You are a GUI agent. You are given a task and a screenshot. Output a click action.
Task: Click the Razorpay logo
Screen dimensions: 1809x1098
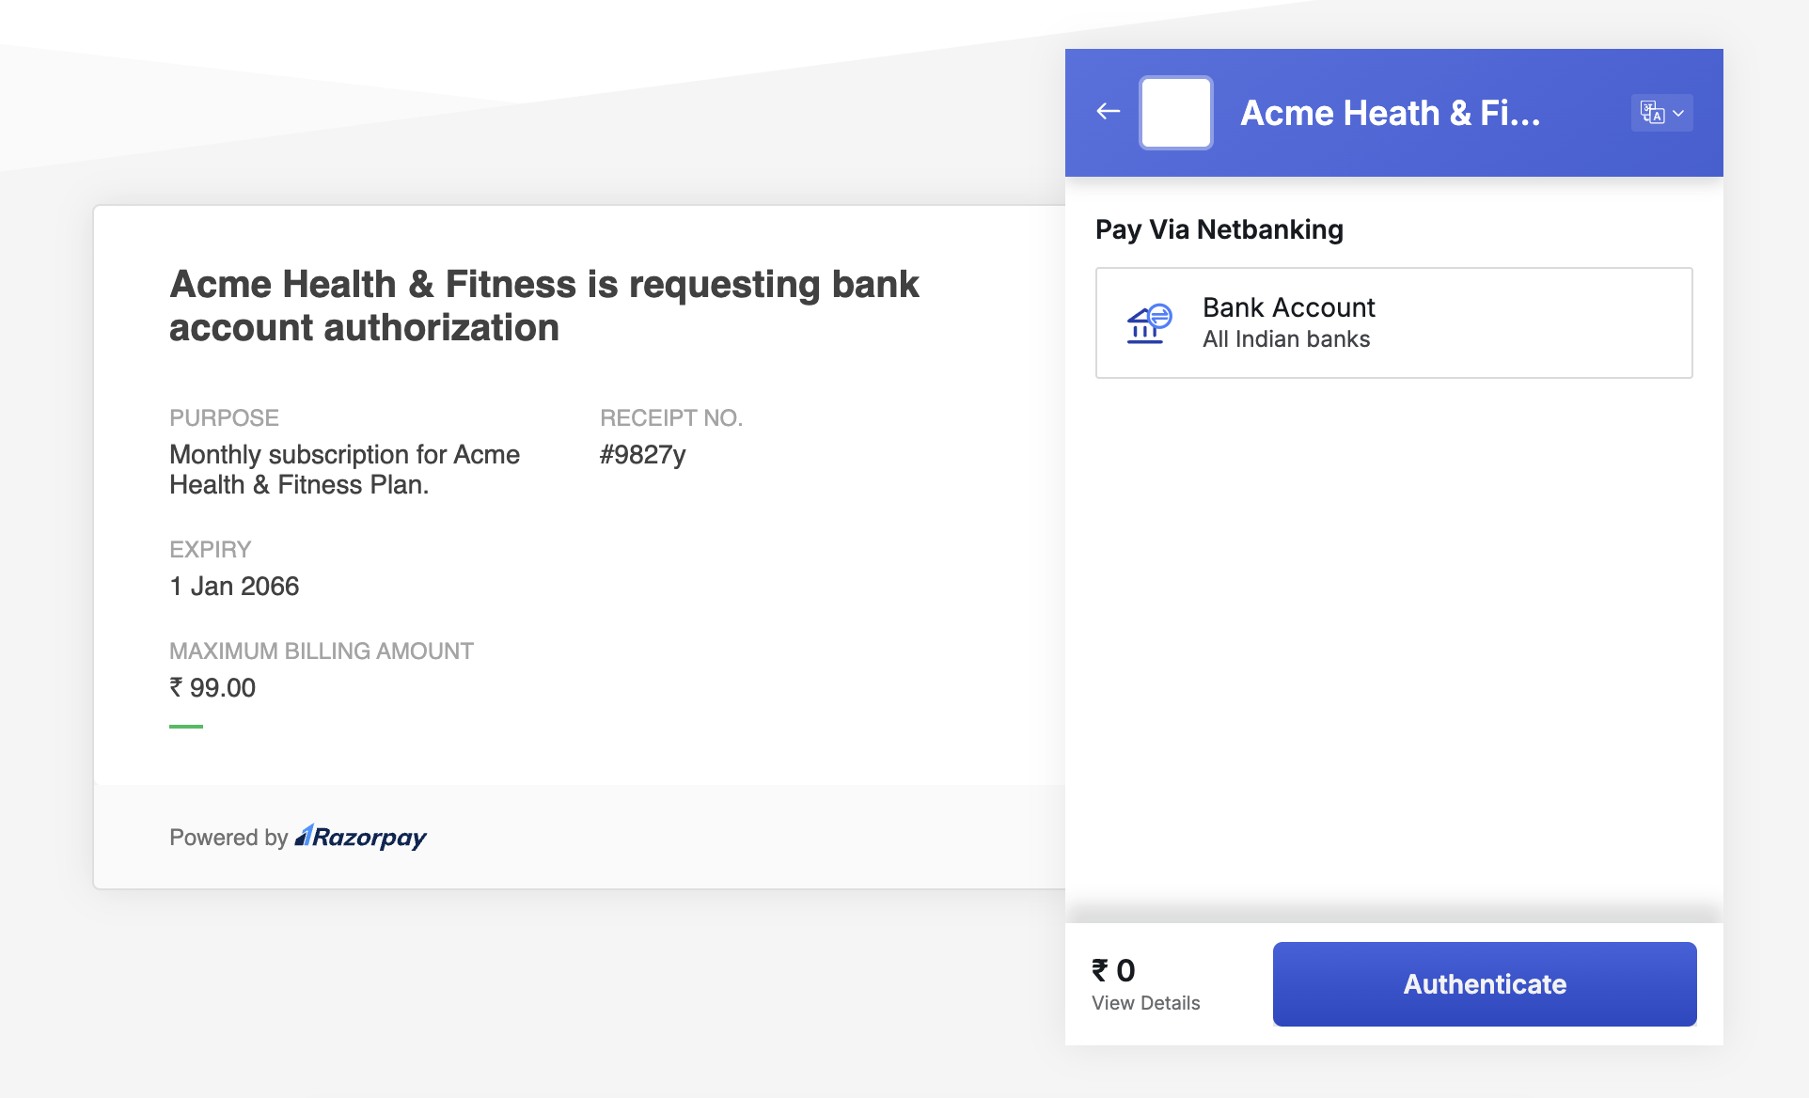[x=360, y=837]
